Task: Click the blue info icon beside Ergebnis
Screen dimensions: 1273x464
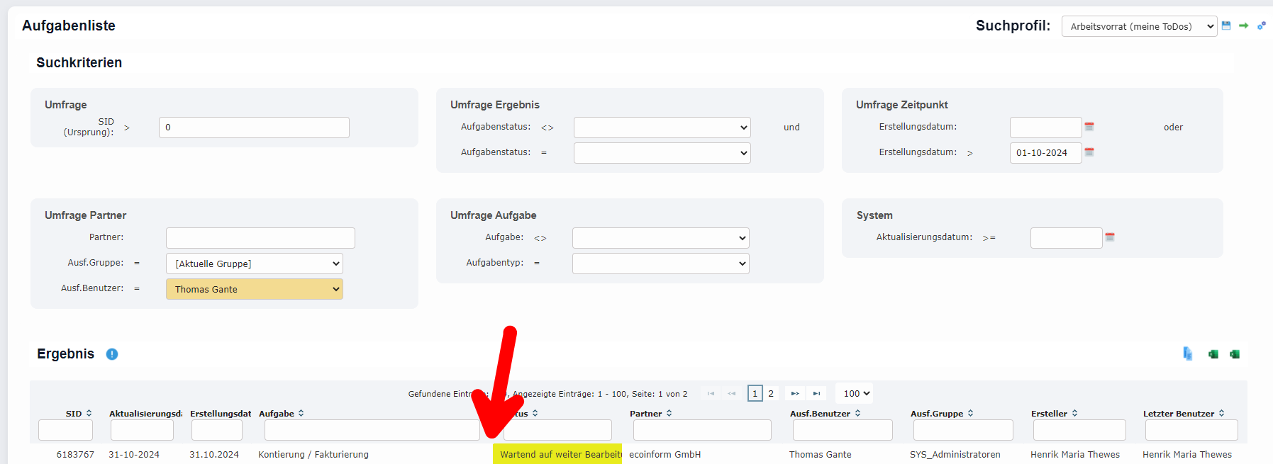Action: pyautogui.click(x=112, y=354)
